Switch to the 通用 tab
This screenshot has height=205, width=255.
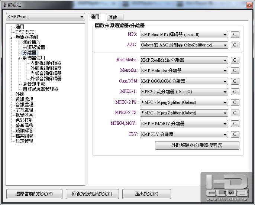pyautogui.click(x=97, y=17)
